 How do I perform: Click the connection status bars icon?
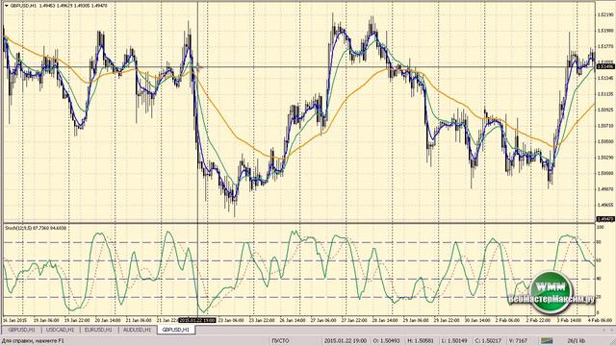click(547, 341)
